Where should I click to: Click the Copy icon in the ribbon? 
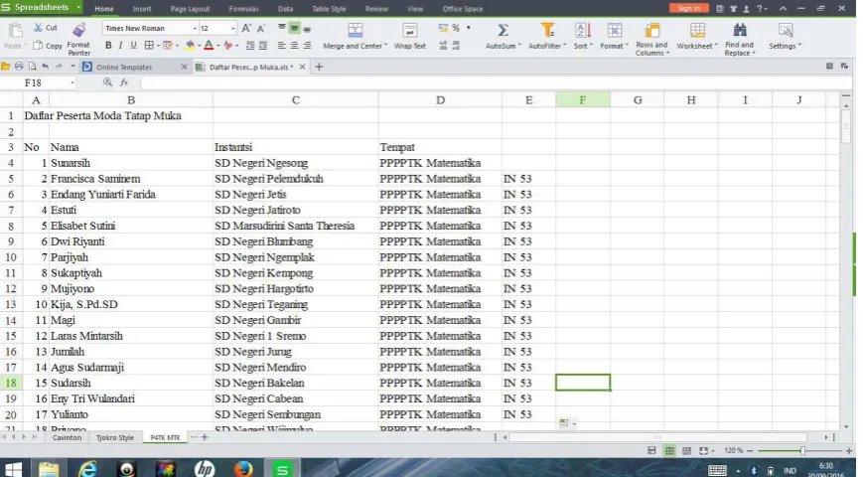38,46
